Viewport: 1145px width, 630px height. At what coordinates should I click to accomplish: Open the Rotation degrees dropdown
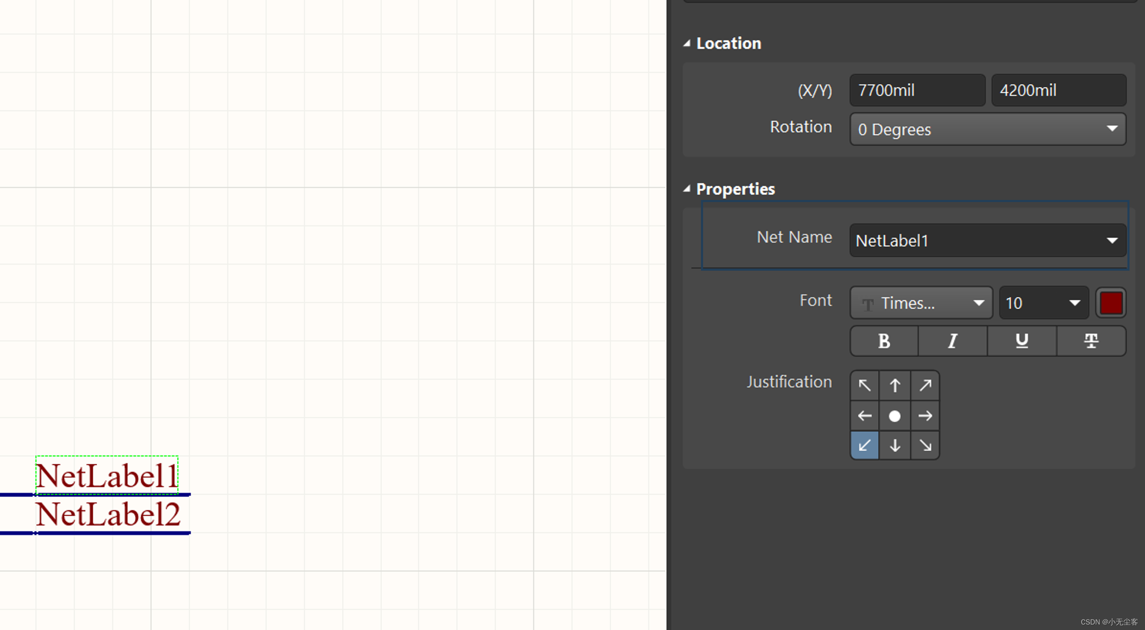[x=1112, y=129]
